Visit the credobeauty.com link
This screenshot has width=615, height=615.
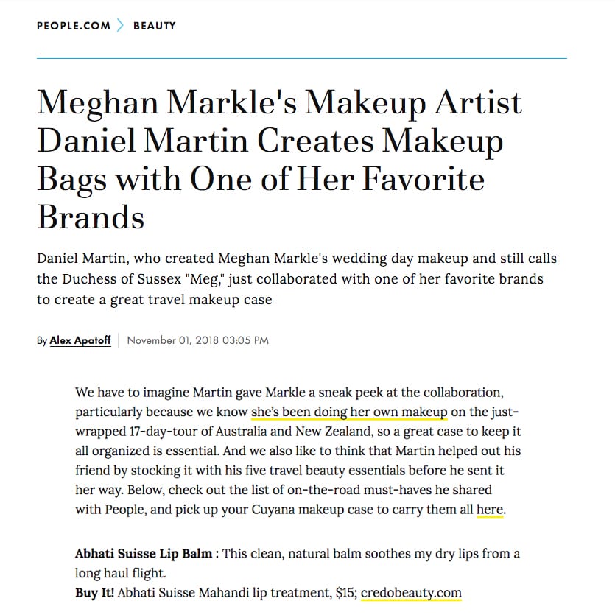click(x=411, y=593)
